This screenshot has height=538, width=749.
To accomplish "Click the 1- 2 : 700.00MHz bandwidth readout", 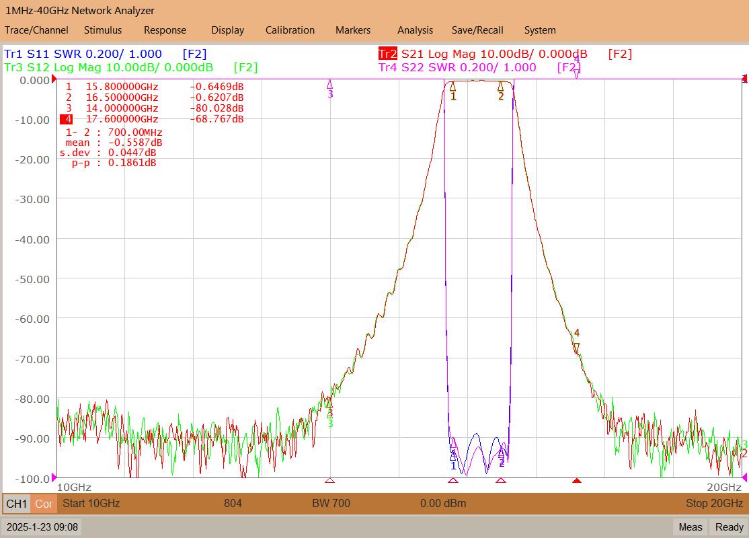I will (x=114, y=132).
